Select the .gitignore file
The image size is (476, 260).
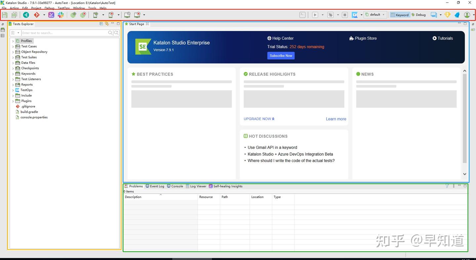tap(25, 107)
